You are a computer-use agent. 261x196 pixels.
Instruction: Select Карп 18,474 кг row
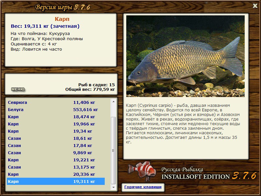[x=56, y=117]
